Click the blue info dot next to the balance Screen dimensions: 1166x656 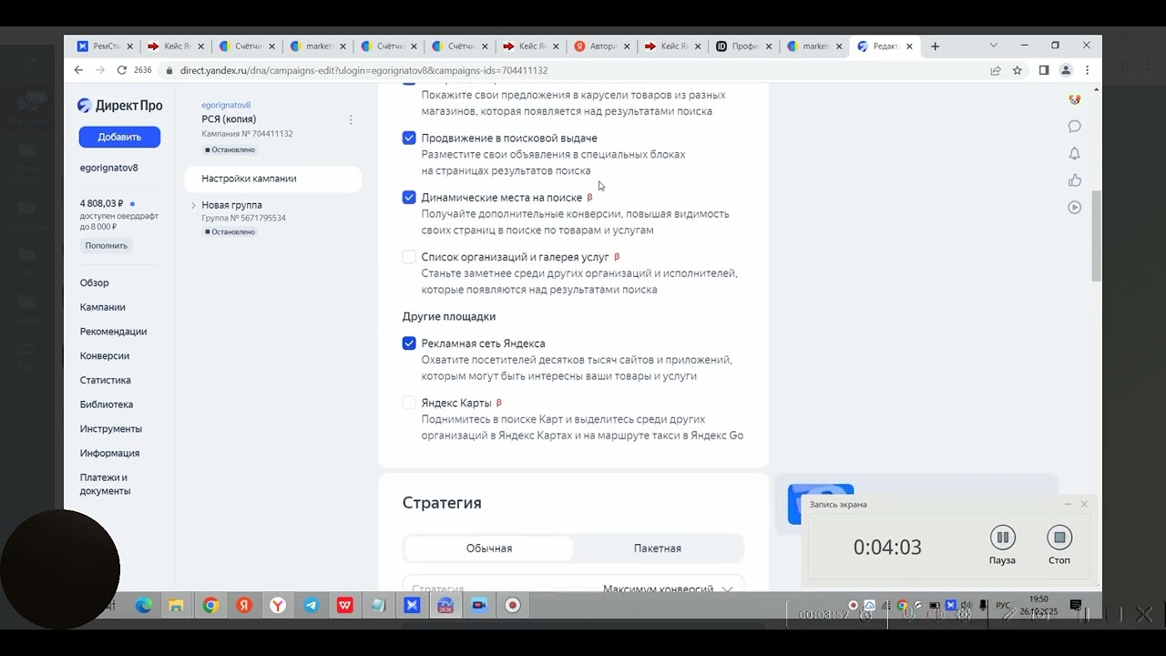(x=132, y=203)
